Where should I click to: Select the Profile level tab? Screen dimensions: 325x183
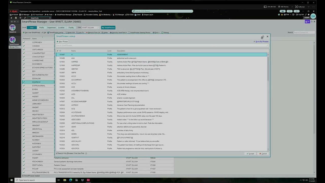pos(41,27)
